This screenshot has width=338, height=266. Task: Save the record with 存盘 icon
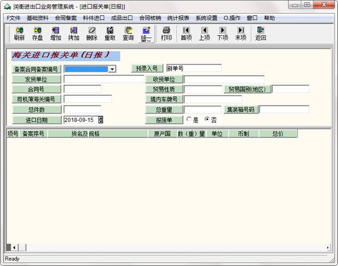pyautogui.click(x=37, y=34)
